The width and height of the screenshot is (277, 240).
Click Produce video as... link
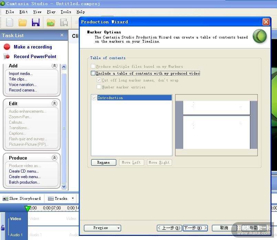25,166
